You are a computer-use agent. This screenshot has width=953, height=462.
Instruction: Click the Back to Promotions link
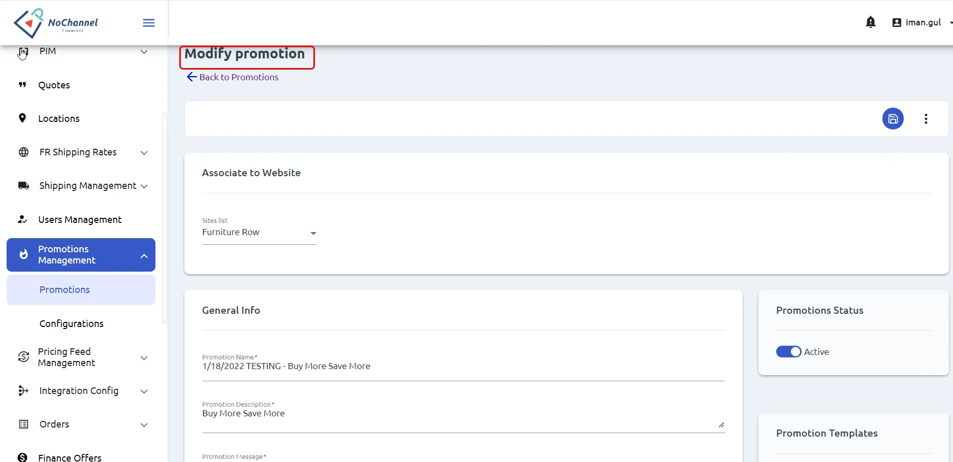click(239, 77)
